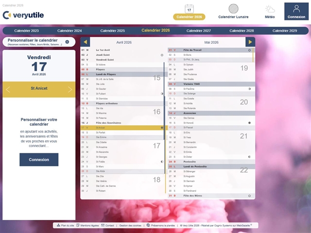Switch to Calendrier 2024 tab

(69, 31)
